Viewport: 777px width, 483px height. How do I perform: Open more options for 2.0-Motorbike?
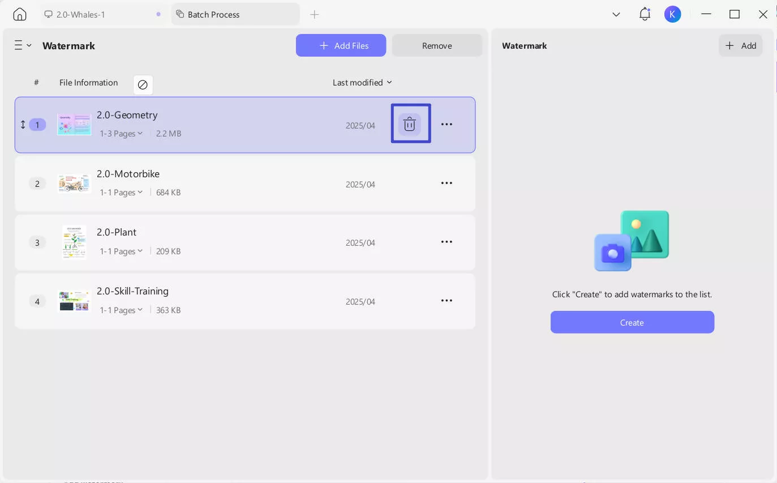tap(447, 183)
